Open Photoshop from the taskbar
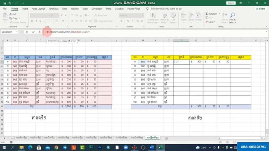This screenshot has height=151, width=269. tap(100, 147)
